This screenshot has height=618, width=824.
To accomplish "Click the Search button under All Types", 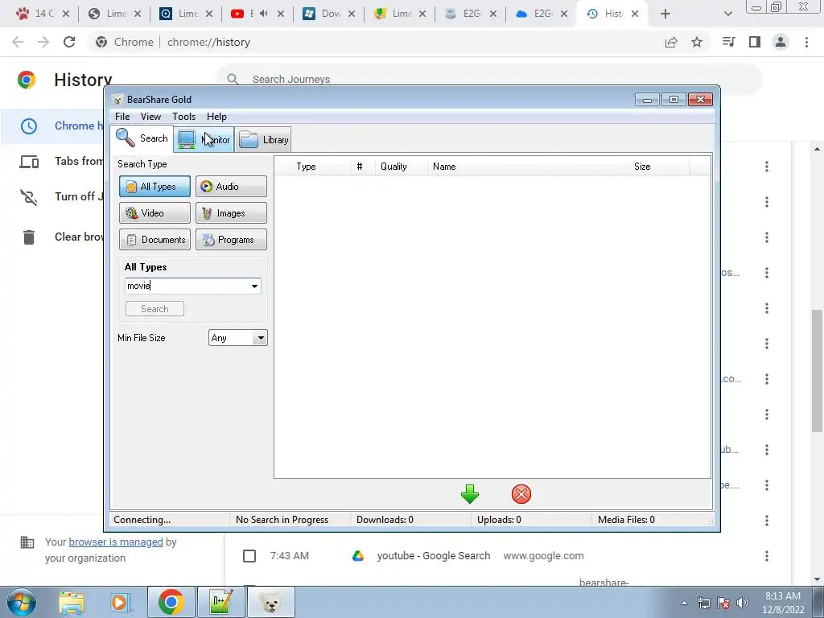I will (154, 309).
